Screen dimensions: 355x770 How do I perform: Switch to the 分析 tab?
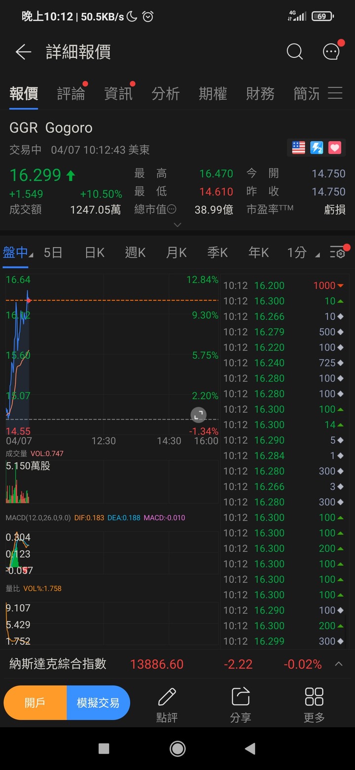pos(166,93)
